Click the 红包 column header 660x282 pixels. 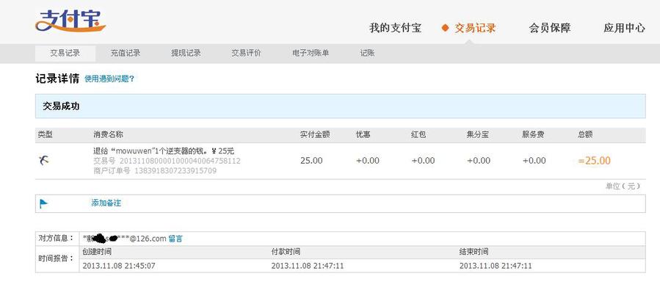[418, 134]
